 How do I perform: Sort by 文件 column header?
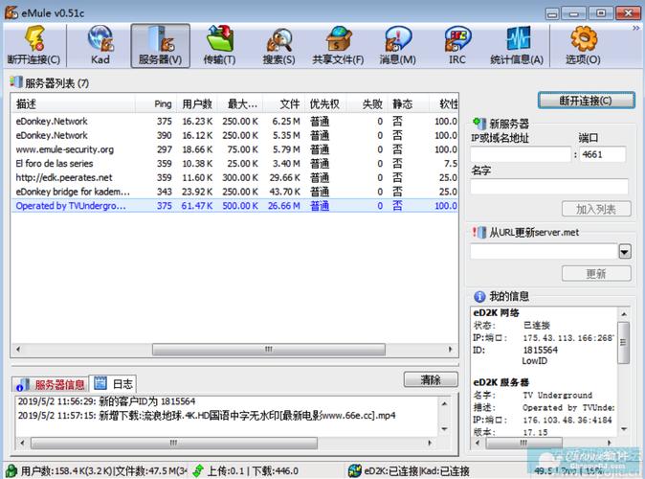(284, 103)
